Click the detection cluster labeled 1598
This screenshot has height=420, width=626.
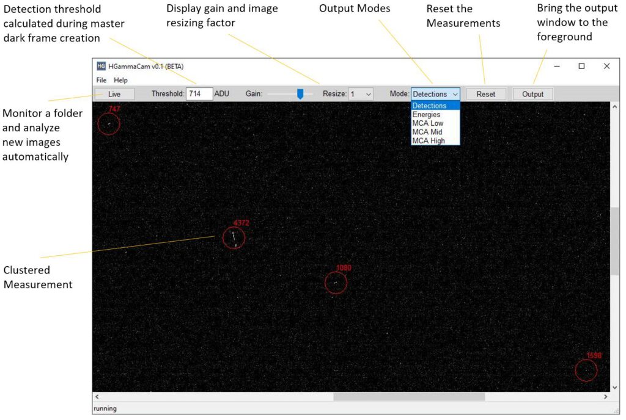(x=586, y=370)
